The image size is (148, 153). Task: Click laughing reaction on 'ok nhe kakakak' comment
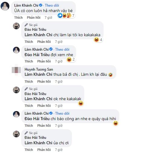pyautogui.click(x=81, y=103)
